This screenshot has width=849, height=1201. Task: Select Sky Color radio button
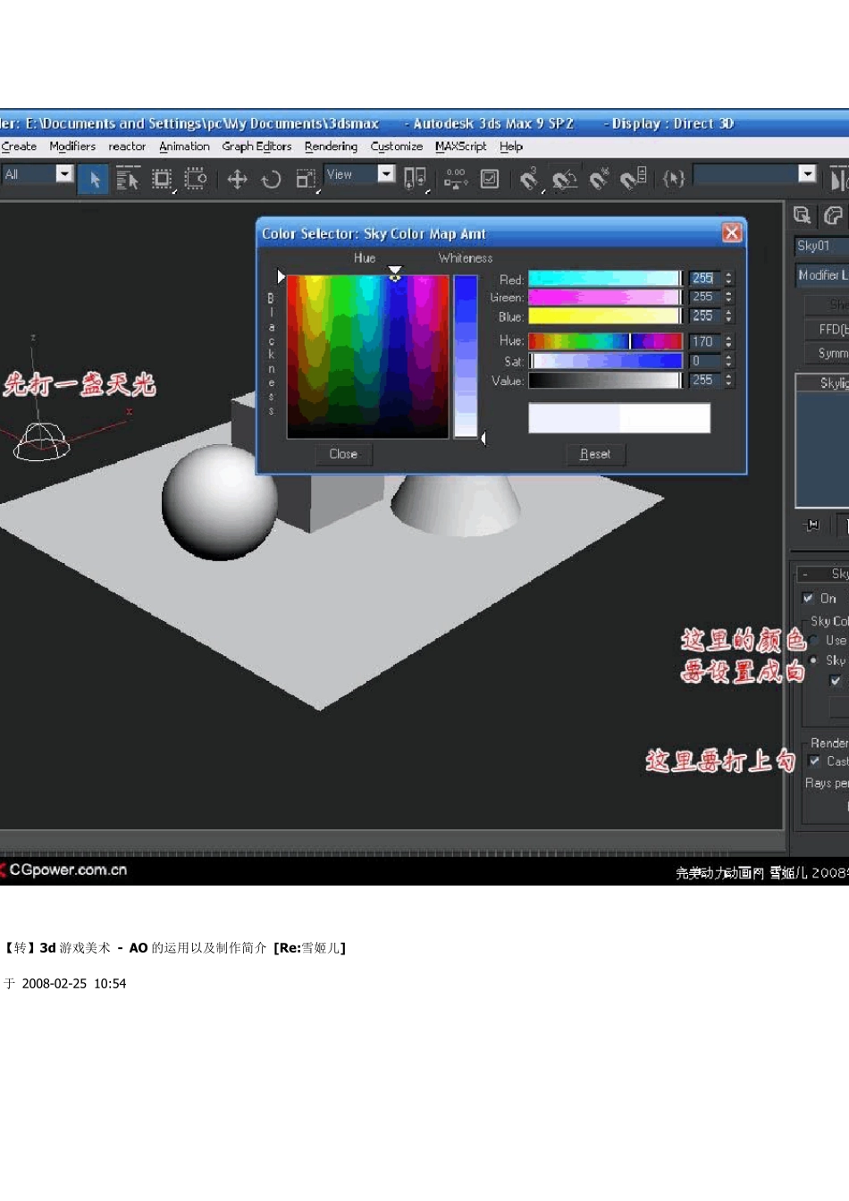pos(813,660)
